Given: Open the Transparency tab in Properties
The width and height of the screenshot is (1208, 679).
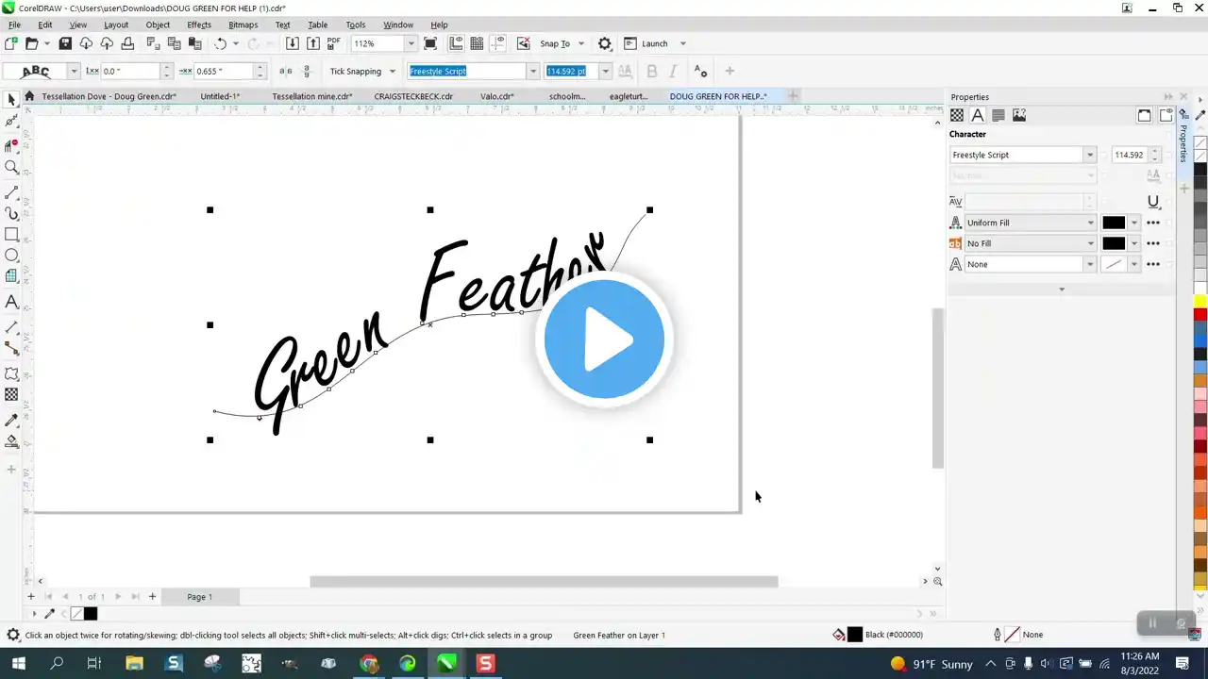Looking at the screenshot, I should click(x=957, y=115).
